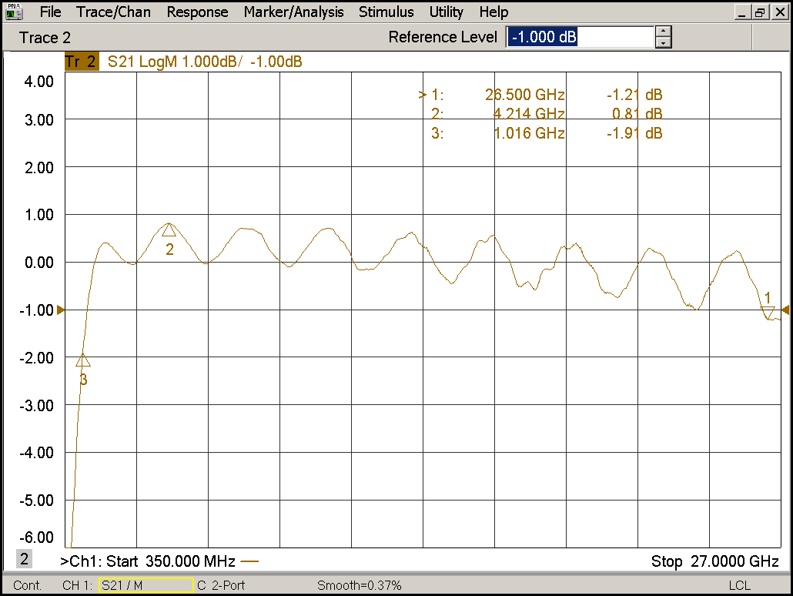793x596 pixels.
Task: Click the Reference Level input field
Action: [580, 37]
